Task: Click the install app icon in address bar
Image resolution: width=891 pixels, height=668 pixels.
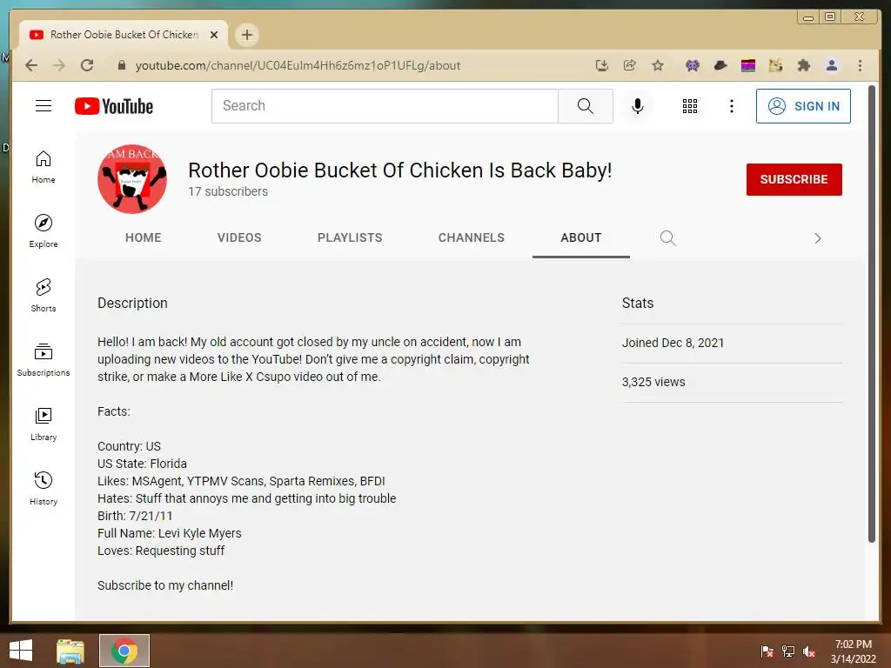Action: [602, 65]
